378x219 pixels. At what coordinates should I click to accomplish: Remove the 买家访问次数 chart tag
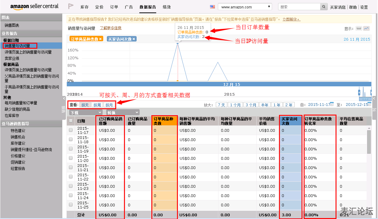pos(134,39)
